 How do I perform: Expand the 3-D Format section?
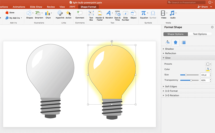171,91
